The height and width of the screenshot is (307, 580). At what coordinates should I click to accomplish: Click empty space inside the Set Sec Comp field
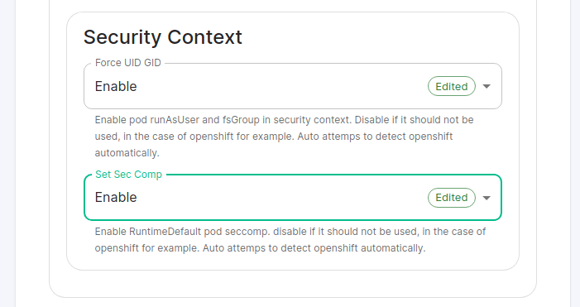click(x=281, y=198)
